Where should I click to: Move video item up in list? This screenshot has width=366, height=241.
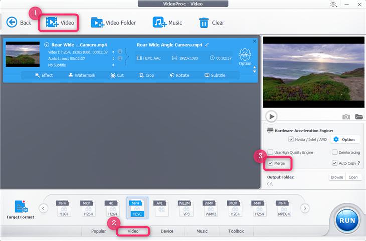point(254,68)
